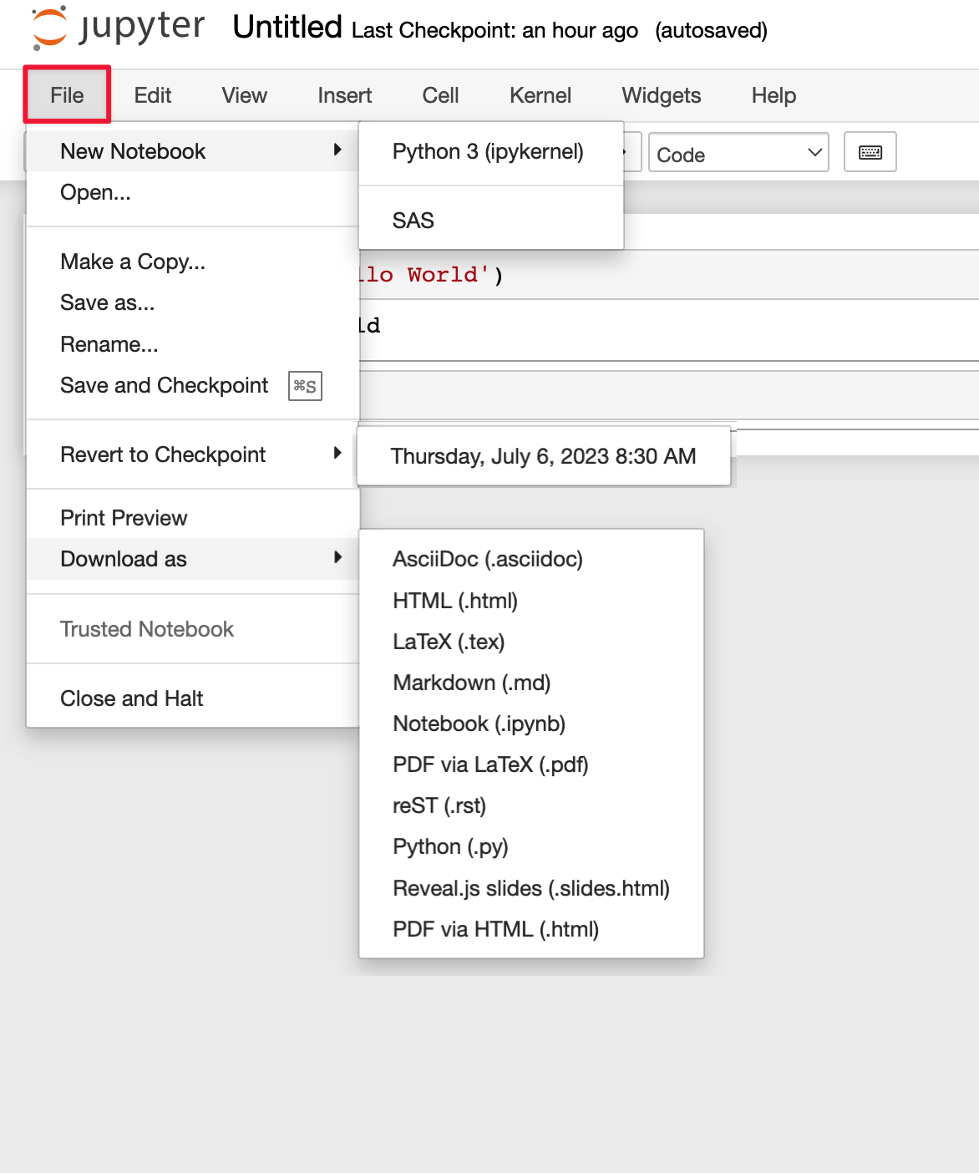The image size is (979, 1173).
Task: Download as HTML (.html)
Action: coord(531,601)
